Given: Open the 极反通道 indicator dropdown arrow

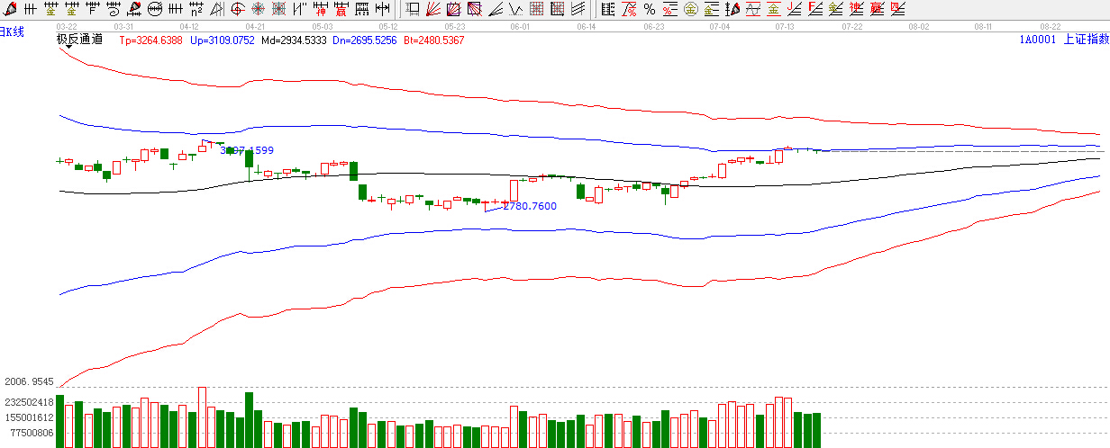Looking at the screenshot, I should coord(68,47).
